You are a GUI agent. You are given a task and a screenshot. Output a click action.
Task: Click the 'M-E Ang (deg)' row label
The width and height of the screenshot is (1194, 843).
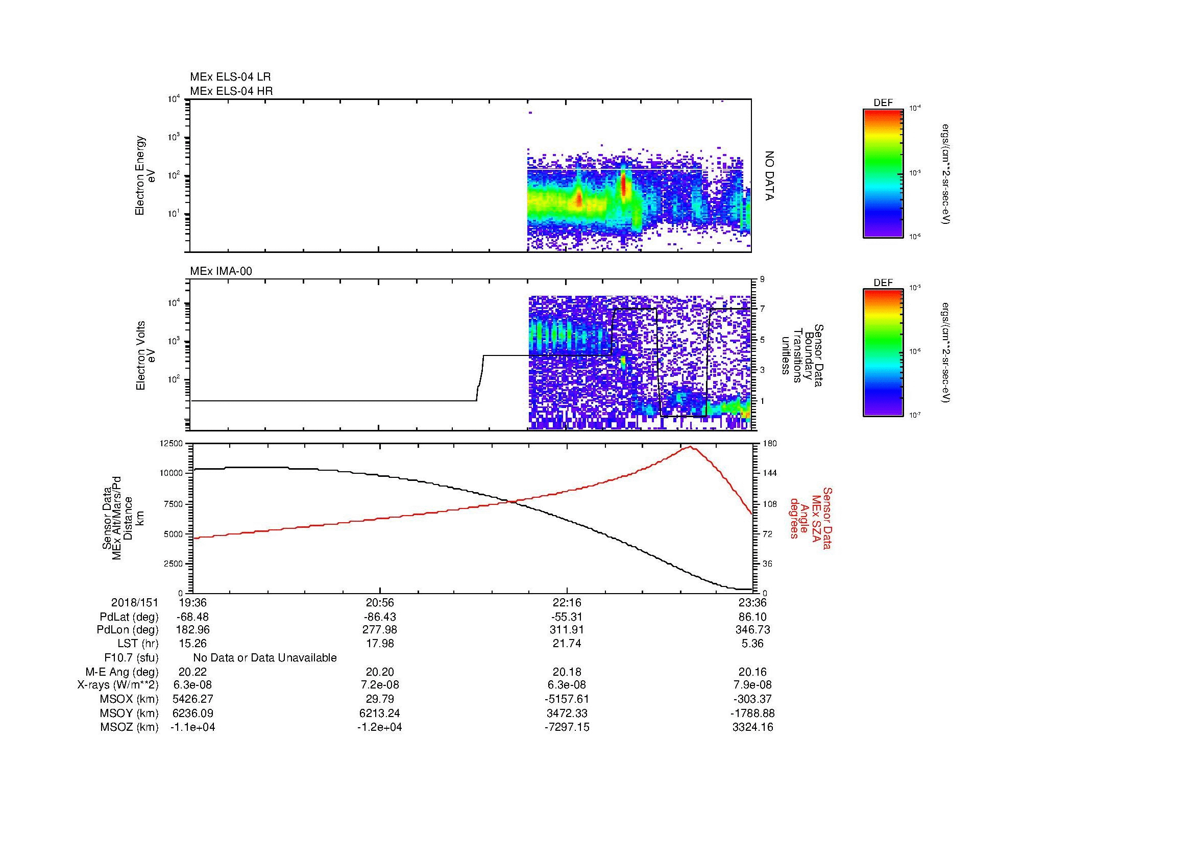point(122,672)
